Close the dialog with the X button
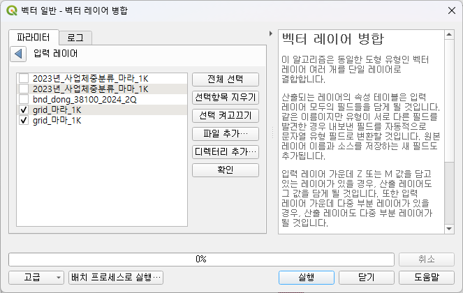The height and width of the screenshot is (293, 463). tap(452, 10)
